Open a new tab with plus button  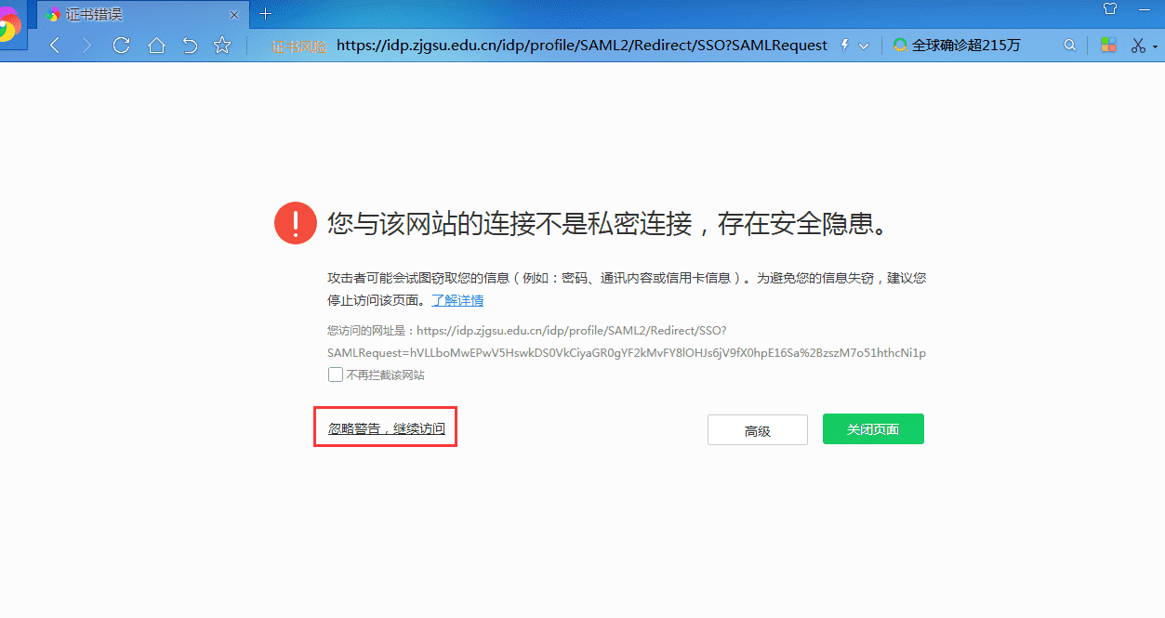tap(266, 14)
